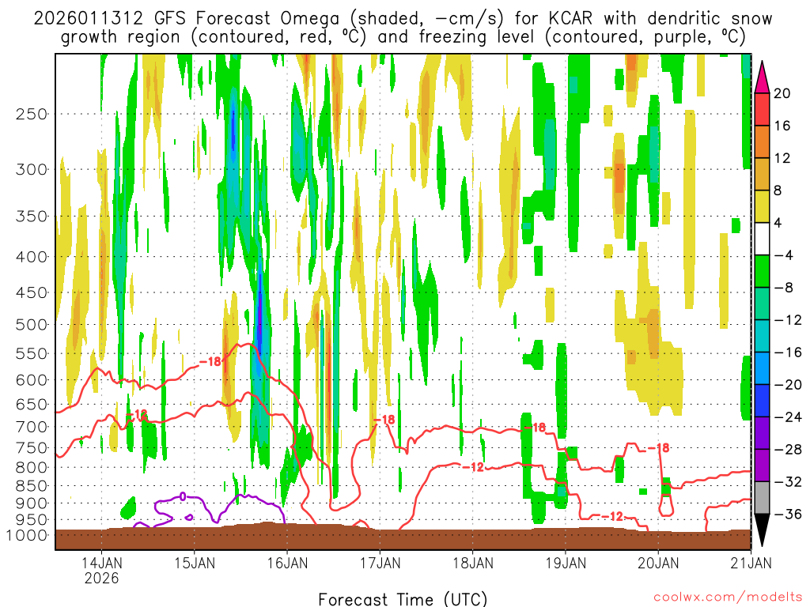The width and height of the screenshot is (810, 607).
Task: Click the 400 pressure level label
Action: pos(32,257)
